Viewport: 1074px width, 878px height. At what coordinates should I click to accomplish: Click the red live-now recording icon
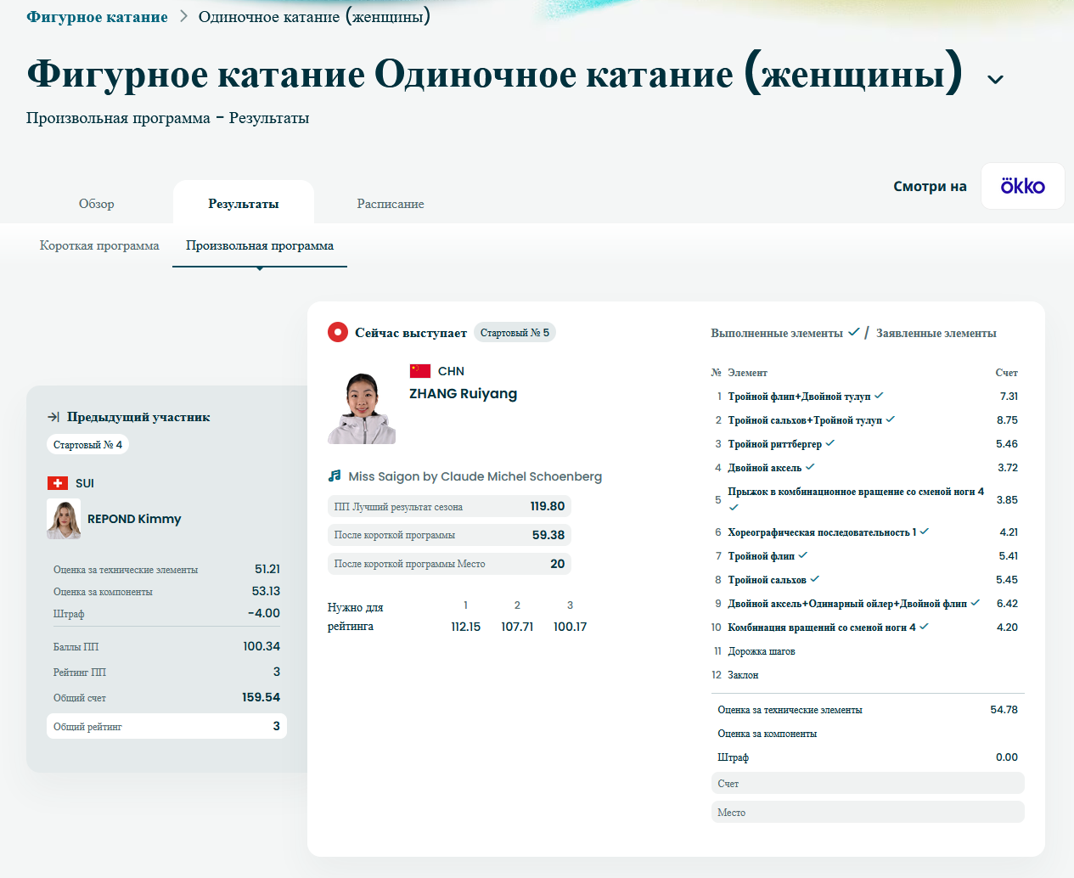338,332
